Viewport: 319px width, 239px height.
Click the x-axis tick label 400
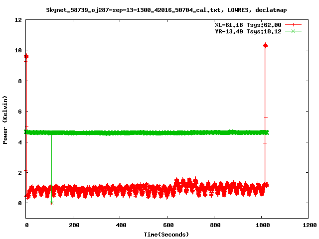[x=121, y=225]
